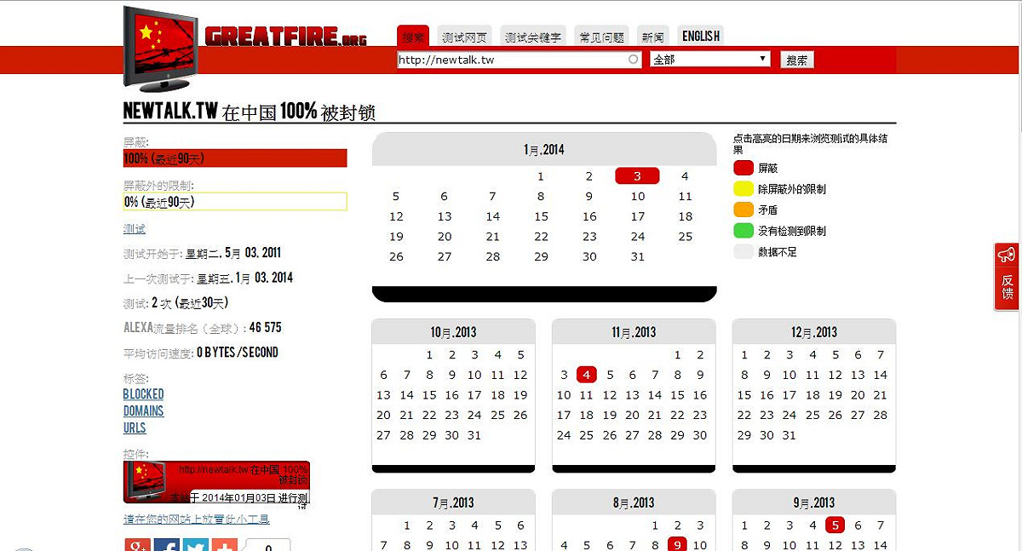Click the 0% restrictions progress bar

[x=235, y=202]
